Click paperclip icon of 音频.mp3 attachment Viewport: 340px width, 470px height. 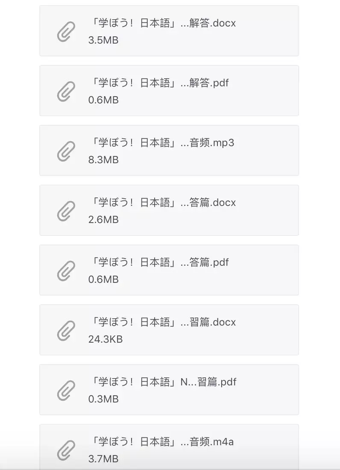(66, 151)
